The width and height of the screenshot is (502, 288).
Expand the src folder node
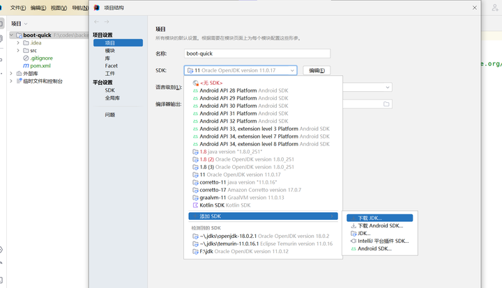click(x=18, y=51)
